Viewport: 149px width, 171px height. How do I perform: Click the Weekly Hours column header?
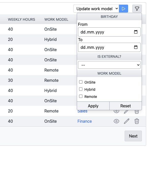(22, 19)
